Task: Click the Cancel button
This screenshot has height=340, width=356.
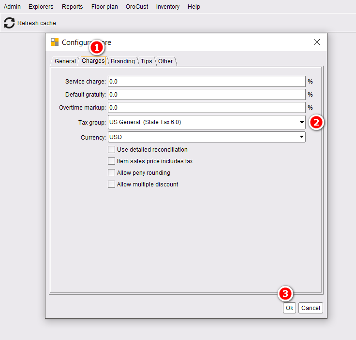Action: coord(311,308)
